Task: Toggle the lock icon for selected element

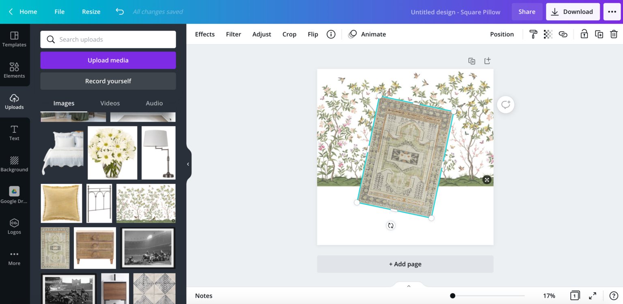Action: point(584,34)
